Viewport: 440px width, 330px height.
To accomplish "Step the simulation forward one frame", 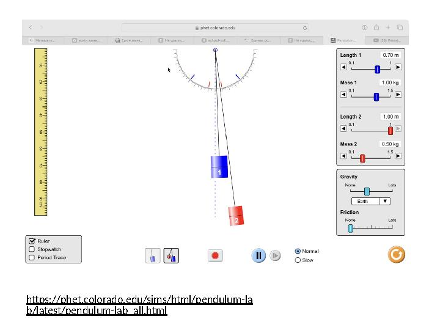I will click(275, 255).
